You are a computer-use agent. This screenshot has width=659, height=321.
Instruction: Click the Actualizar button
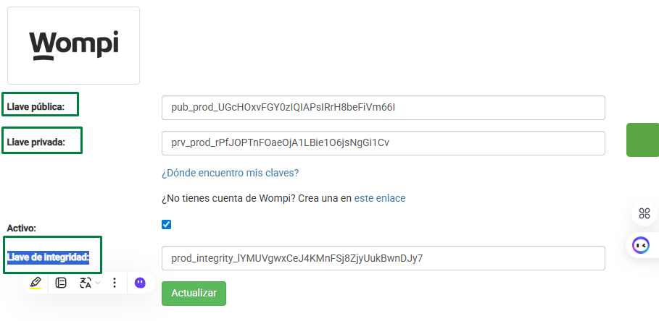(194, 294)
